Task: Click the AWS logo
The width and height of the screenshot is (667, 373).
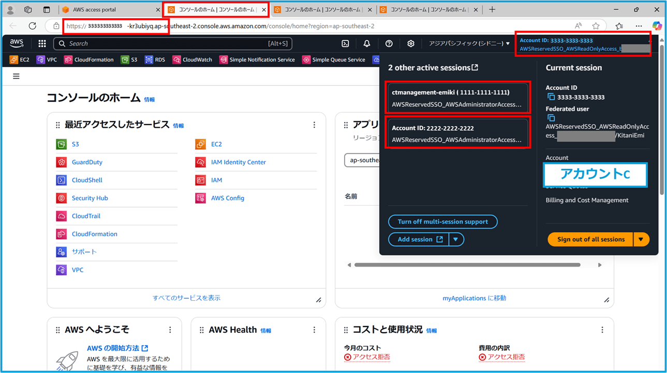Action: click(x=17, y=44)
